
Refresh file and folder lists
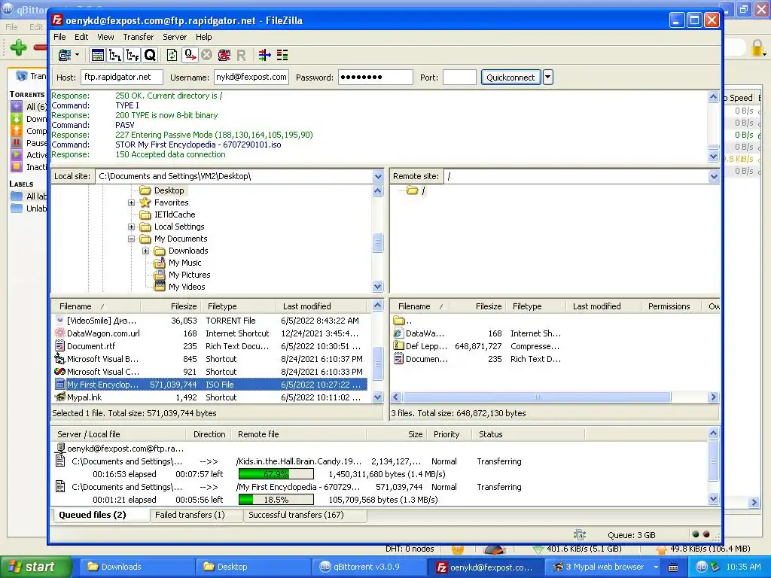click(172, 55)
